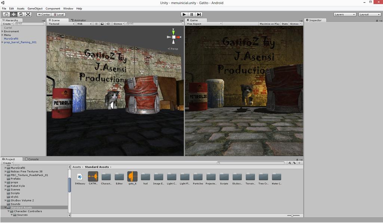Open the Layout dropdown
This screenshot has height=223, width=383.
370,15
